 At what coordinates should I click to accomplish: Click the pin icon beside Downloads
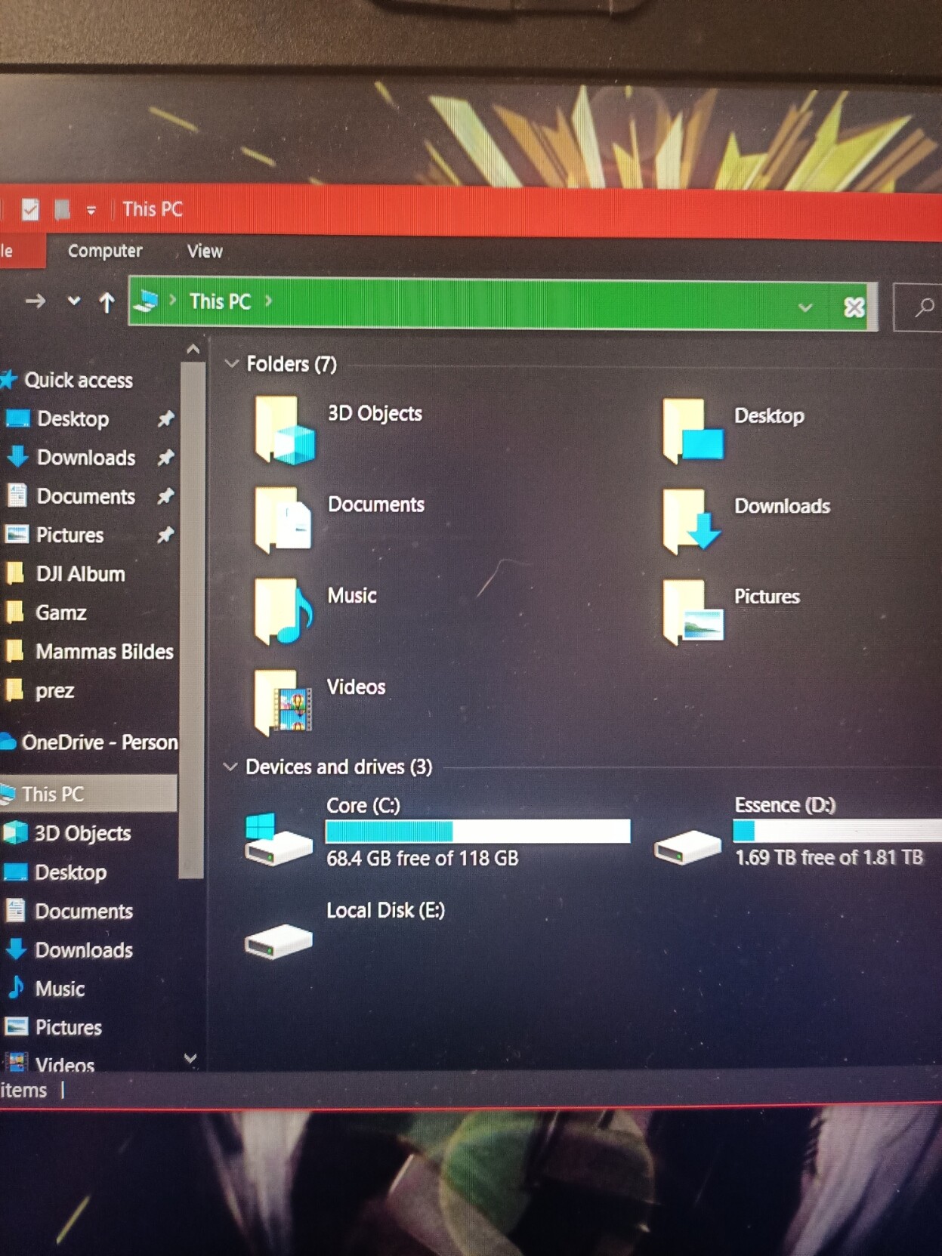(165, 457)
